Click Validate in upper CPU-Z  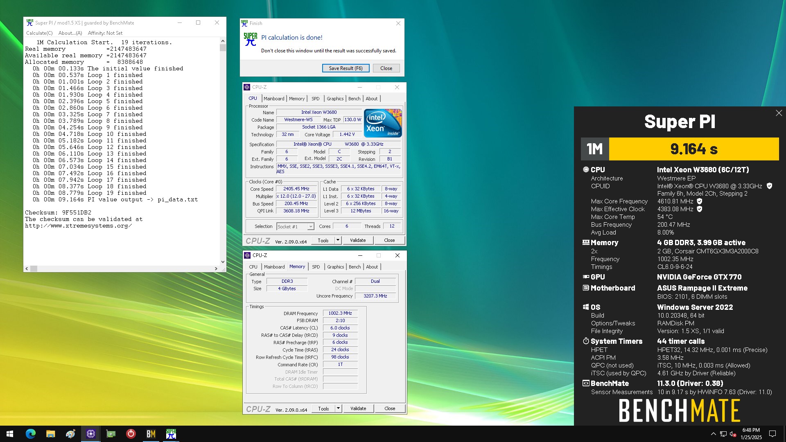(x=358, y=241)
